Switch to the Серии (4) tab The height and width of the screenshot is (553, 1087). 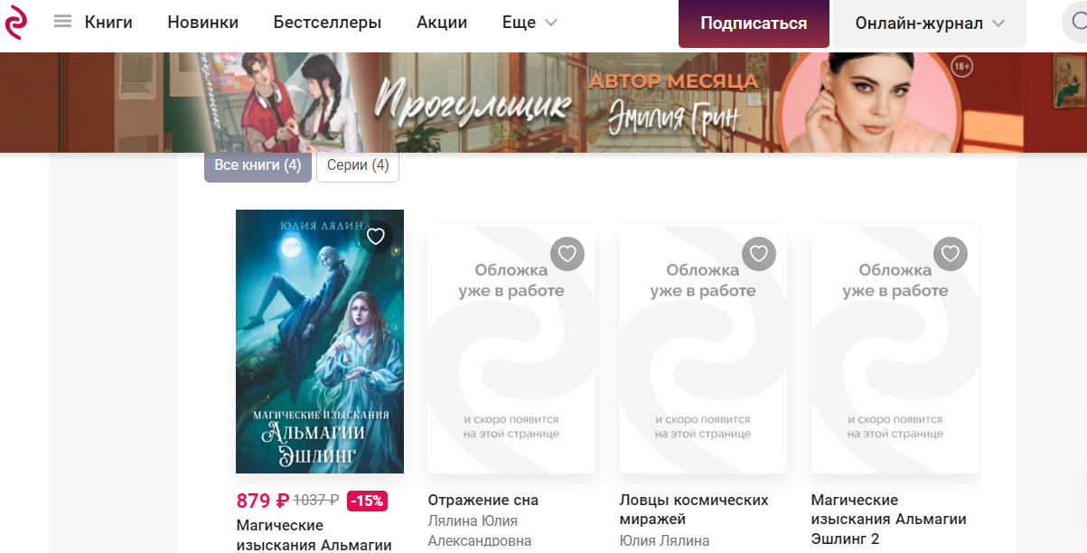point(358,165)
